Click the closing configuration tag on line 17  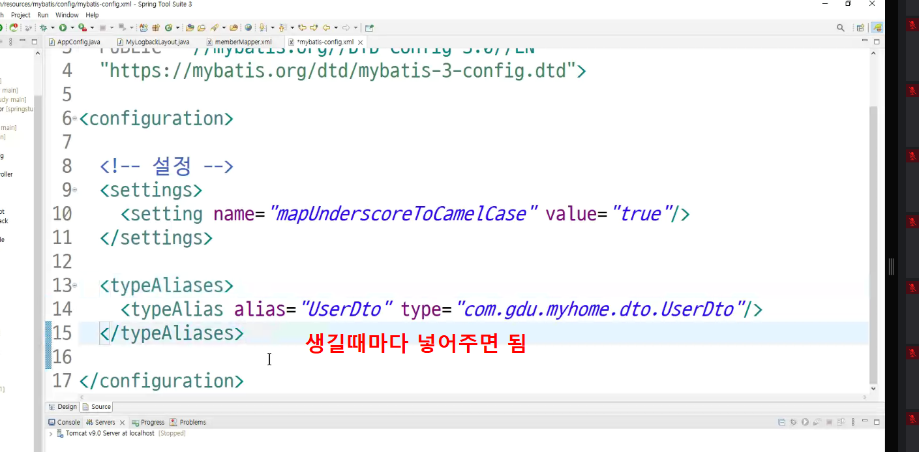pos(161,381)
